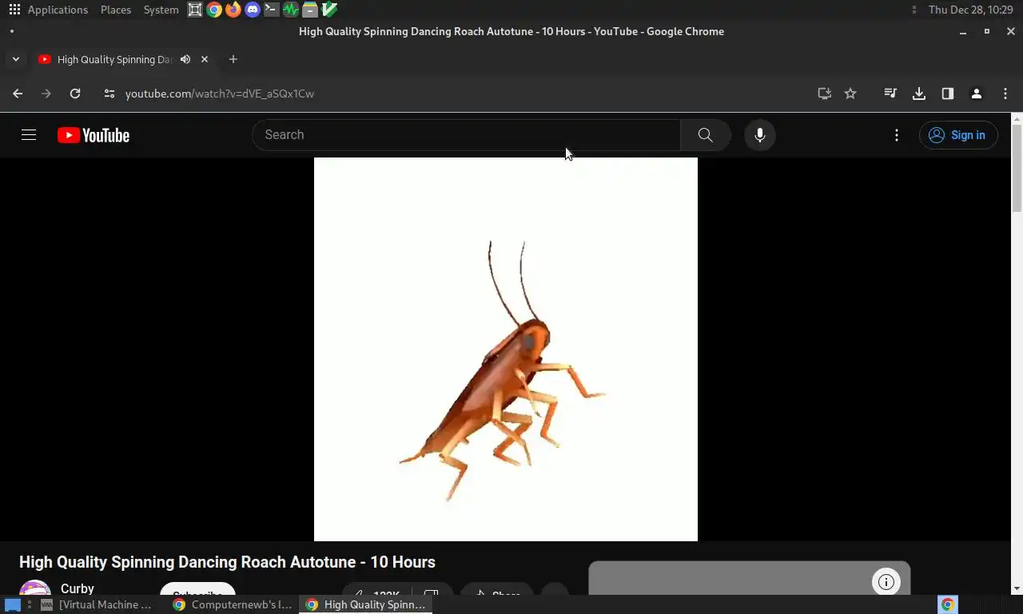Click the show desktop button in taskbar
Viewport: 1023px width, 614px height.
pyautogui.click(x=12, y=604)
